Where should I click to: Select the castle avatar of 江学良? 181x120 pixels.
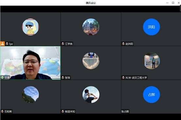coord(91,27)
